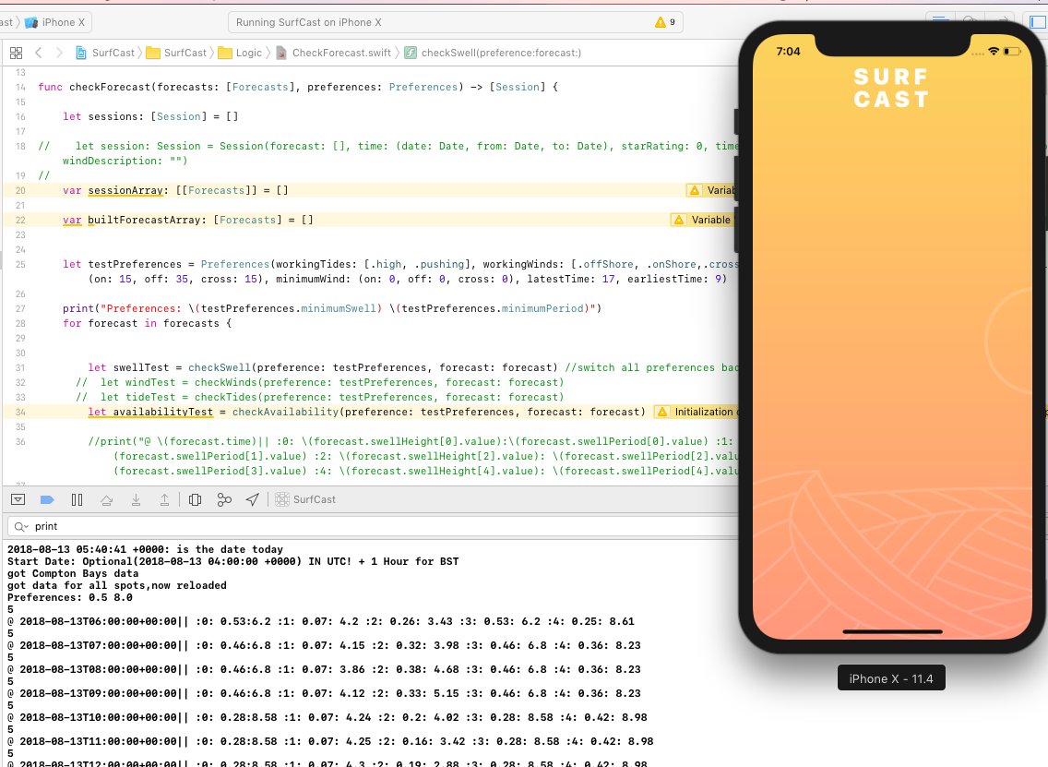Select SurfCast process in debug bar
1048x767 pixels.
coord(305,499)
